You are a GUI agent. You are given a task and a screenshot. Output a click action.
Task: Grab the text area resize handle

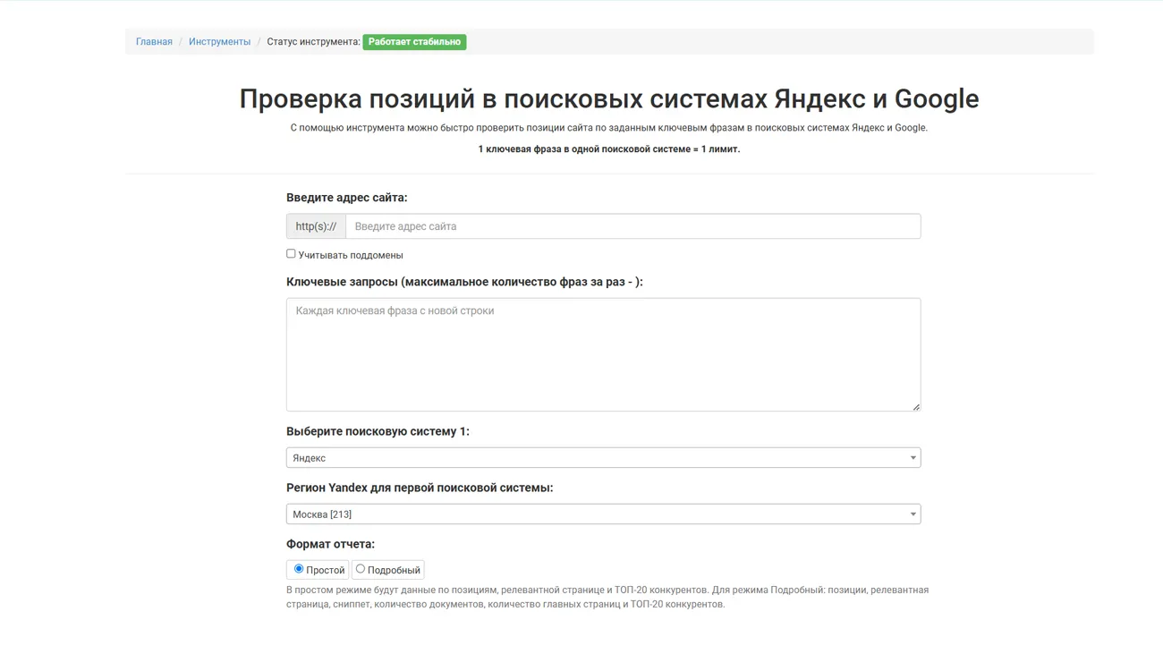tap(915, 406)
